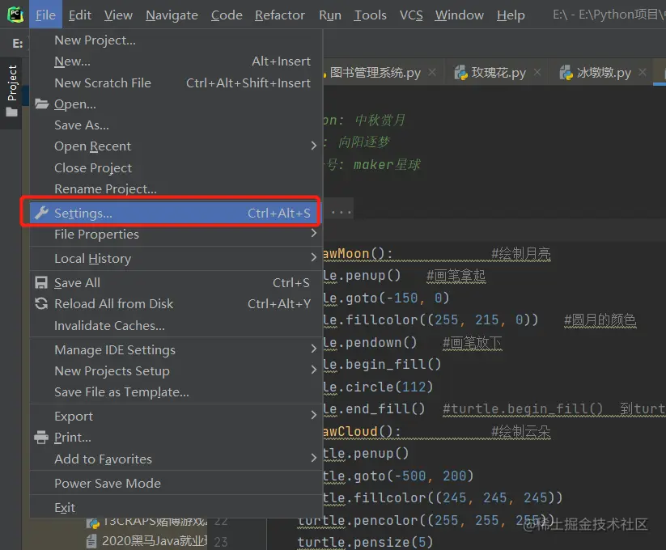Viewport: 666px width, 550px height.
Task: Expand the Open Recent submenu
Action: pos(176,146)
